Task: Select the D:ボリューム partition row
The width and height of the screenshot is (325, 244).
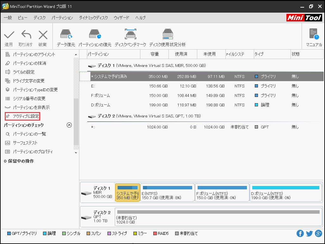Action: [201, 105]
